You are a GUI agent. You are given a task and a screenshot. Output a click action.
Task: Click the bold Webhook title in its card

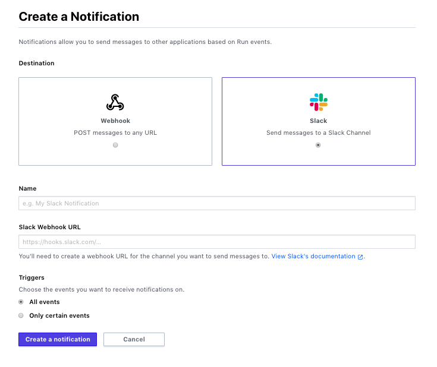(115, 121)
